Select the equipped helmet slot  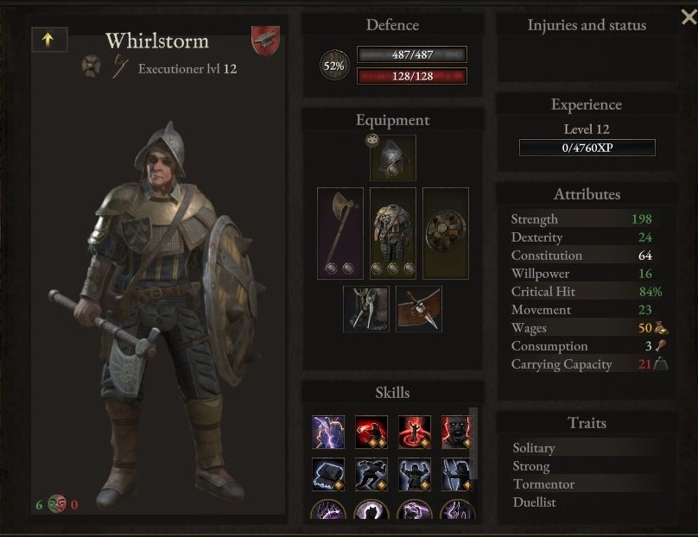coord(392,158)
